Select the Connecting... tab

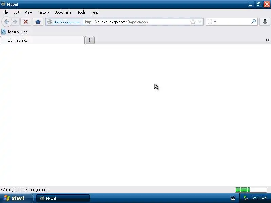42,40
